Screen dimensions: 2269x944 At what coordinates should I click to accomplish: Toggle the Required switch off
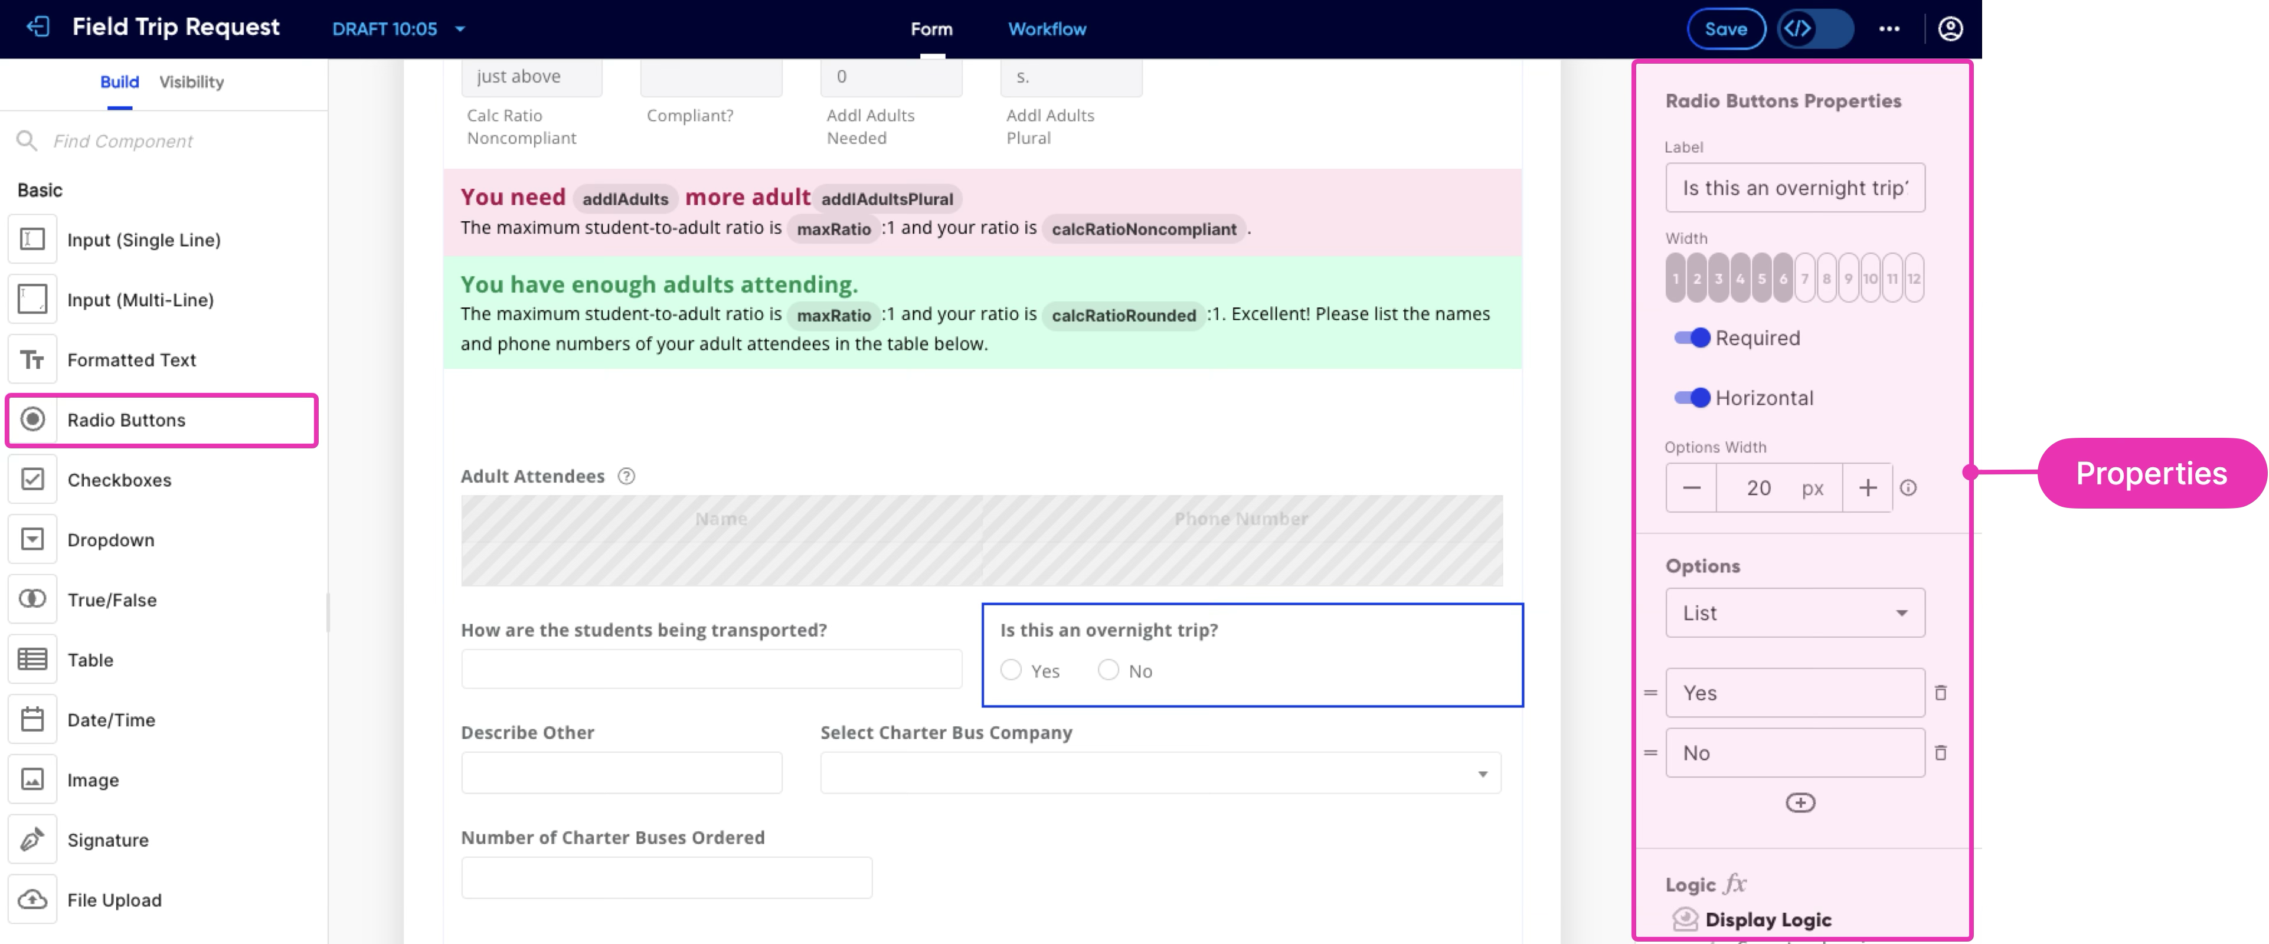1692,338
